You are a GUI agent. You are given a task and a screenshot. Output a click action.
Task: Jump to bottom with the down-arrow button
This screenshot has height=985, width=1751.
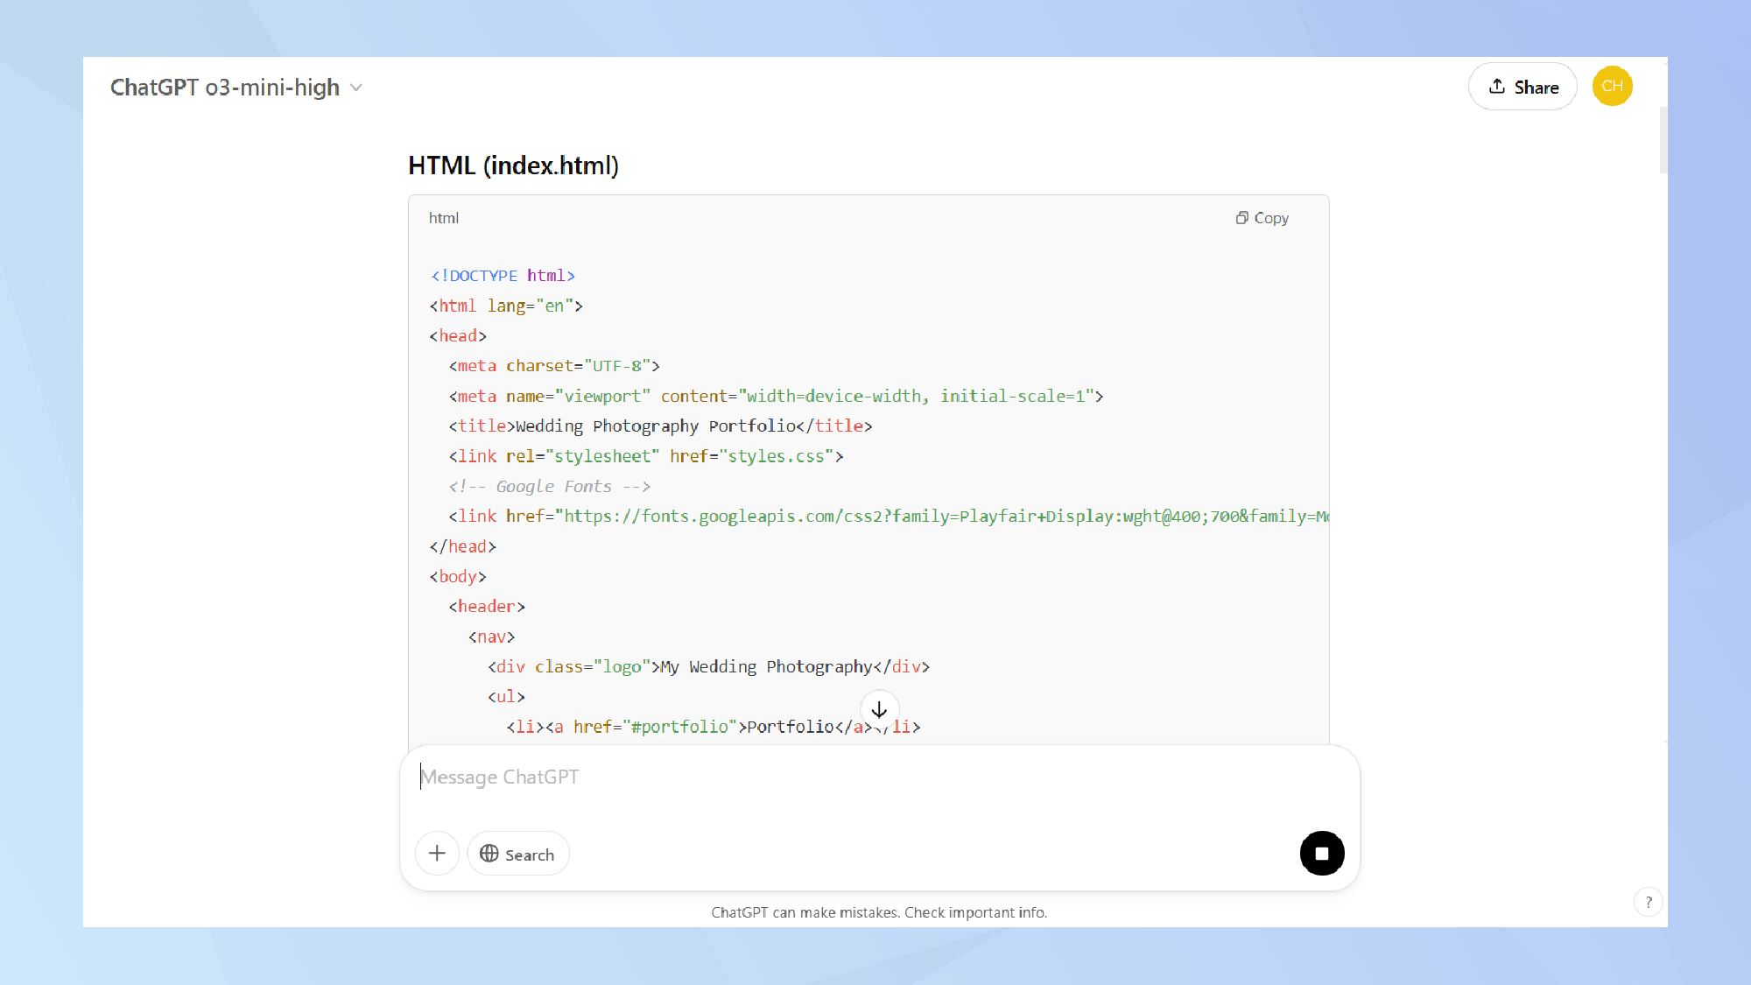[879, 709]
